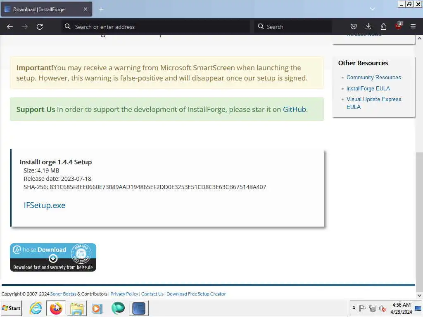Screen dimensions: 423x317
Task: Open the Privacy Policy link
Action: click(124, 294)
